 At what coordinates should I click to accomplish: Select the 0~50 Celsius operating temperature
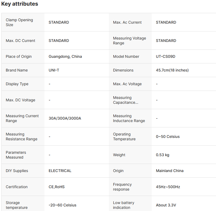(168, 137)
